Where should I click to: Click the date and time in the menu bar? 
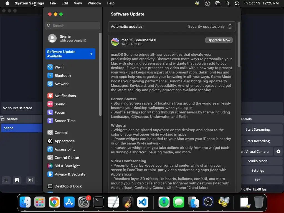tap(261, 3)
